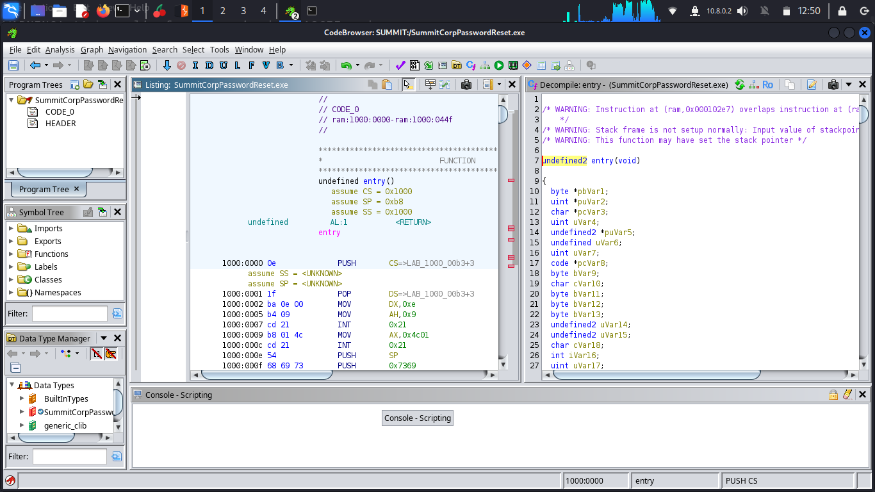The width and height of the screenshot is (875, 492).
Task: Go to next Undefined (U) icon
Action: [x=224, y=65]
